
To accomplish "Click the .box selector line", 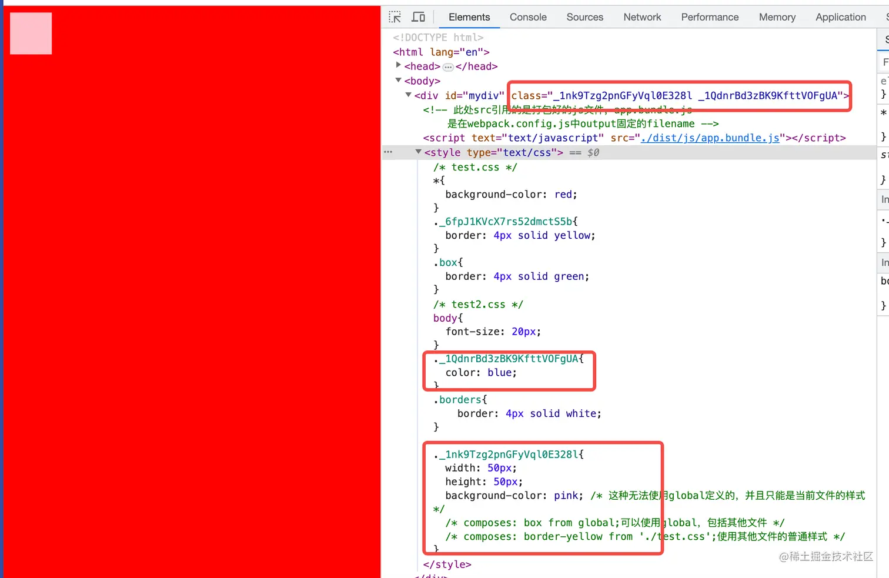I will click(448, 262).
